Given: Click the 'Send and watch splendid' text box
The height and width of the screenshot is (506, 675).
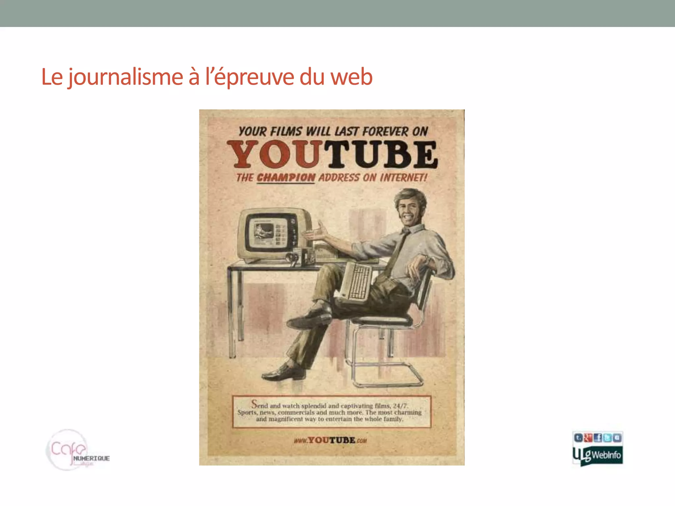Looking at the screenshot, I should click(x=332, y=412).
